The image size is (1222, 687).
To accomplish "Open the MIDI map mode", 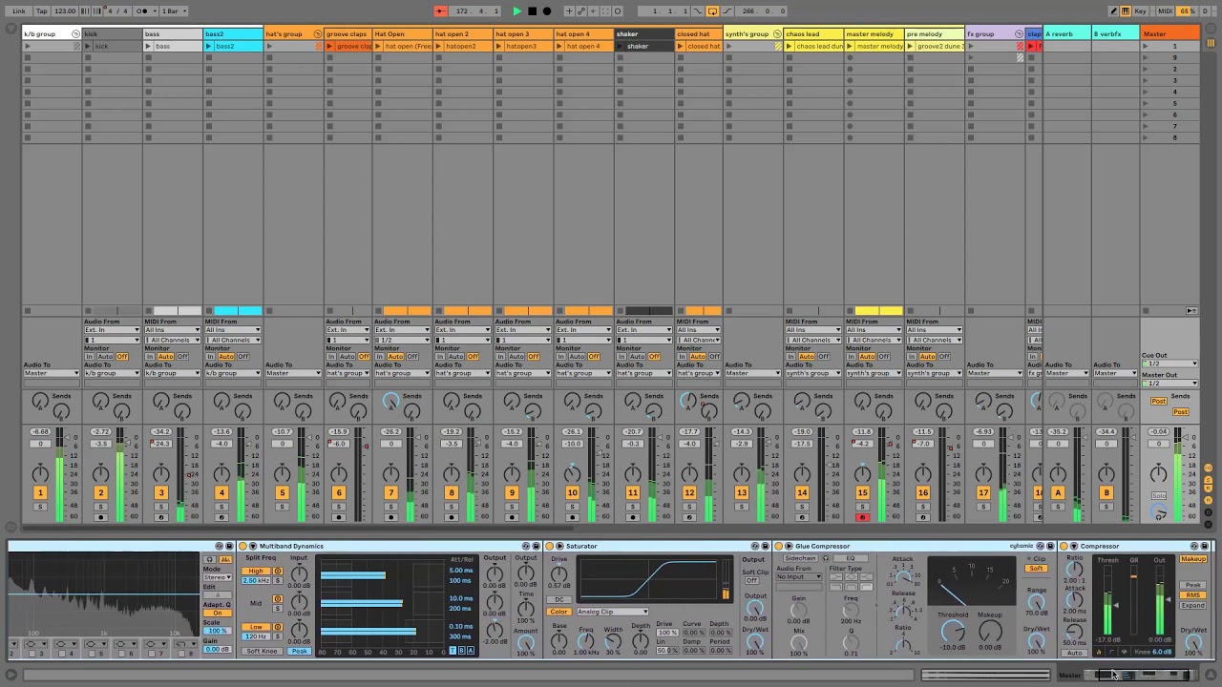I will point(1165,11).
